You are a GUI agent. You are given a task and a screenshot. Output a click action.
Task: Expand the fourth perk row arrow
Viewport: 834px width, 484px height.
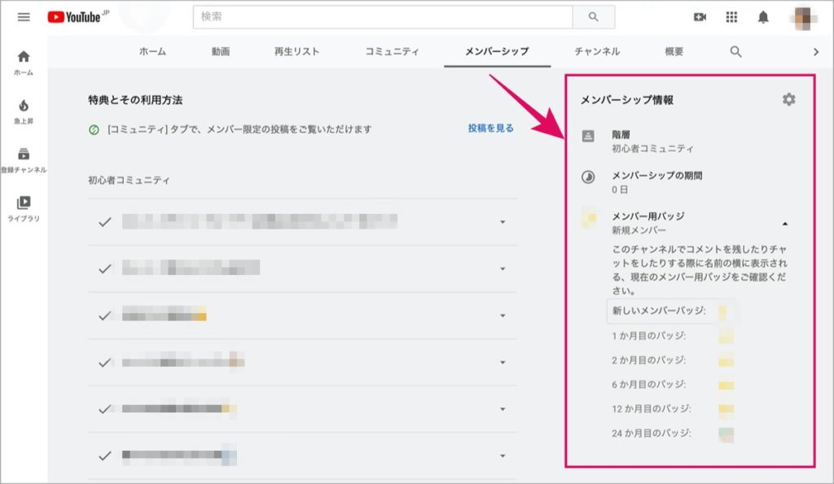(503, 362)
